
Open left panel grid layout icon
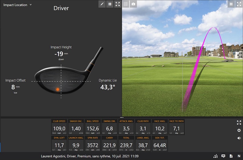tap(110, 4)
